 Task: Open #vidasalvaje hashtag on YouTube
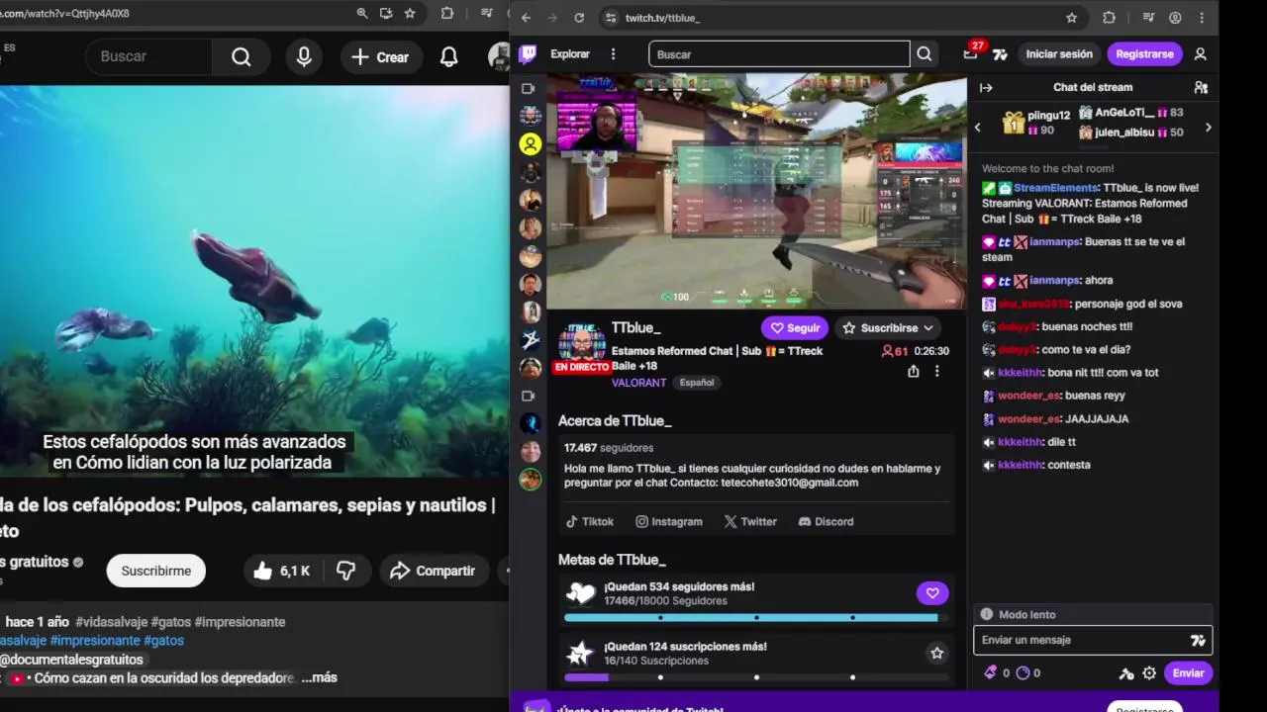point(111,622)
